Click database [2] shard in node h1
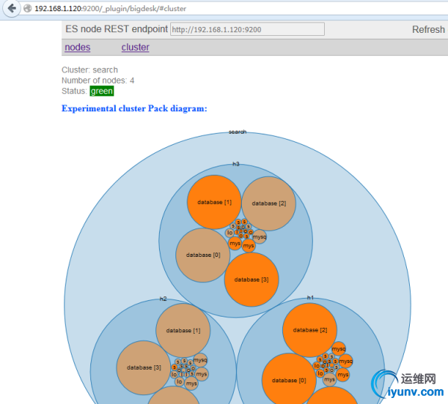The height and width of the screenshot is (404, 448). coord(310,330)
